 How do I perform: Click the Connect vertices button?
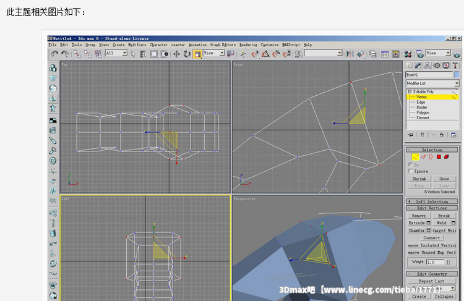(431, 238)
